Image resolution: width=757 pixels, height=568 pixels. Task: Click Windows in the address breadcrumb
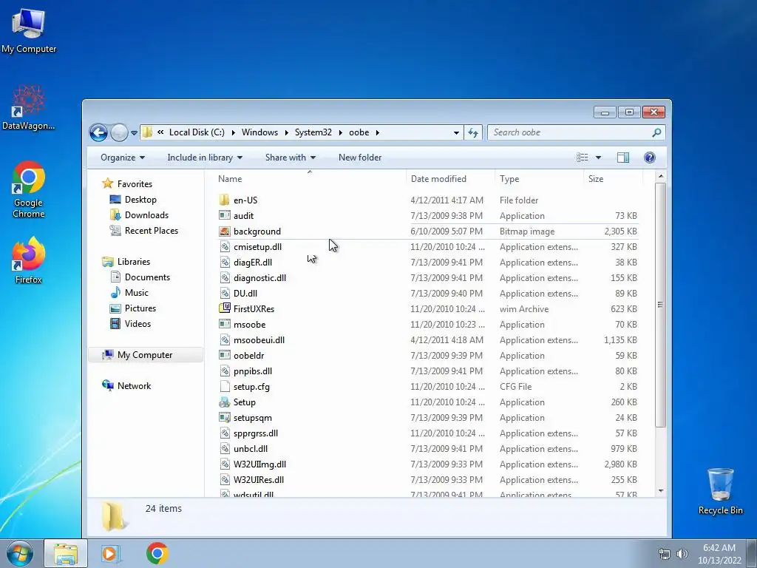259,132
